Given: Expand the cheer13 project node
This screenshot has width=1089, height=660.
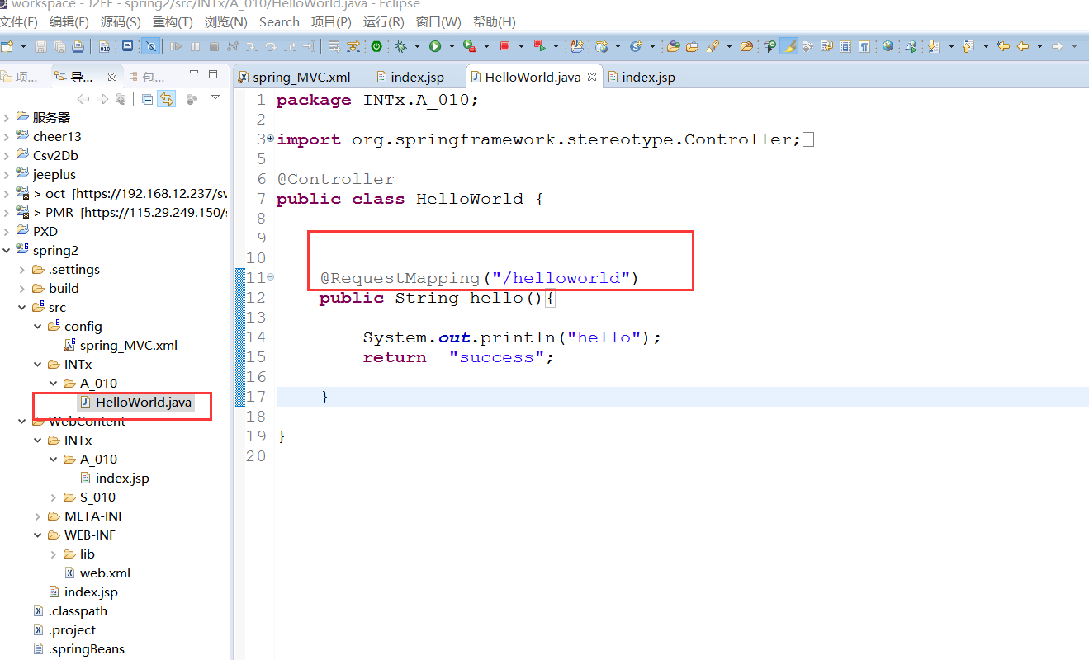Looking at the screenshot, I should tap(7, 136).
